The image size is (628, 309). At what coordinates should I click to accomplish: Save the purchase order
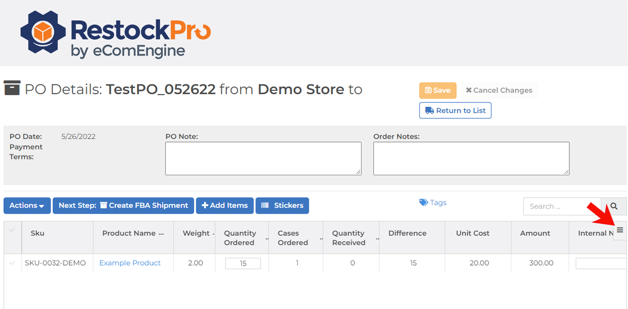[x=438, y=90]
